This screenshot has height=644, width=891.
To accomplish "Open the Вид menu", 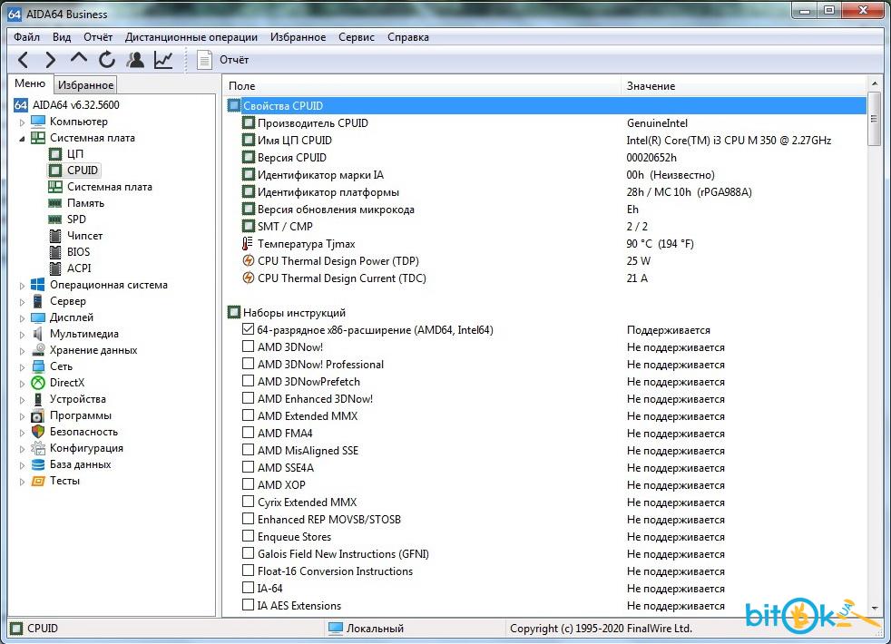I will 62,37.
